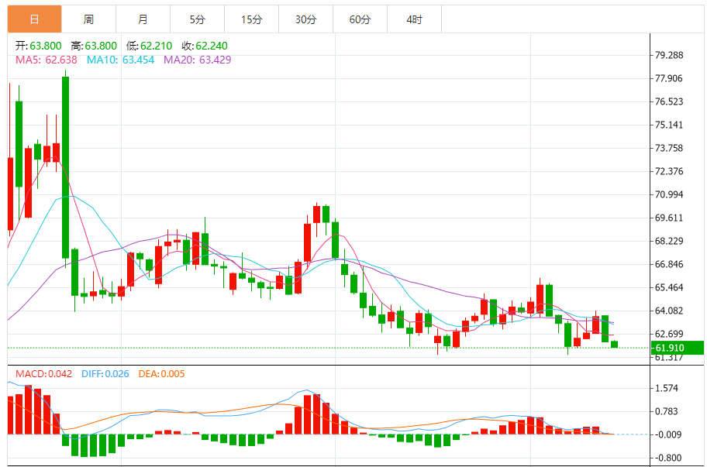Screen dimensions: 707x467
Task: Click the 77.906 price axis label
Action: [x=669, y=78]
